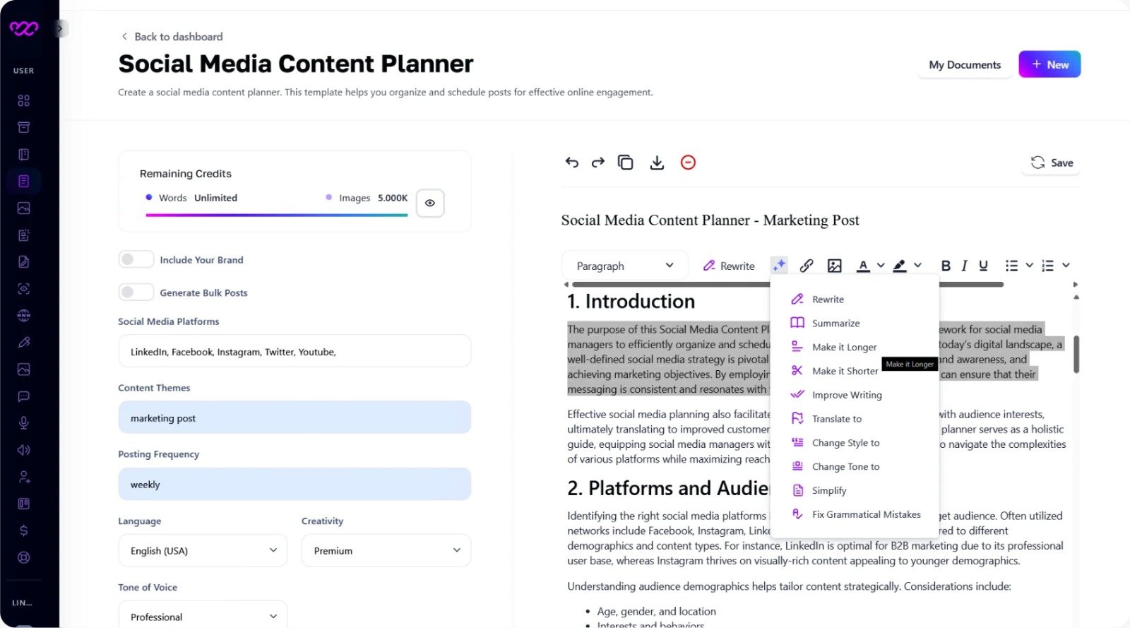
Task: Open Tone of Voice dropdown Professional
Action: [203, 615]
